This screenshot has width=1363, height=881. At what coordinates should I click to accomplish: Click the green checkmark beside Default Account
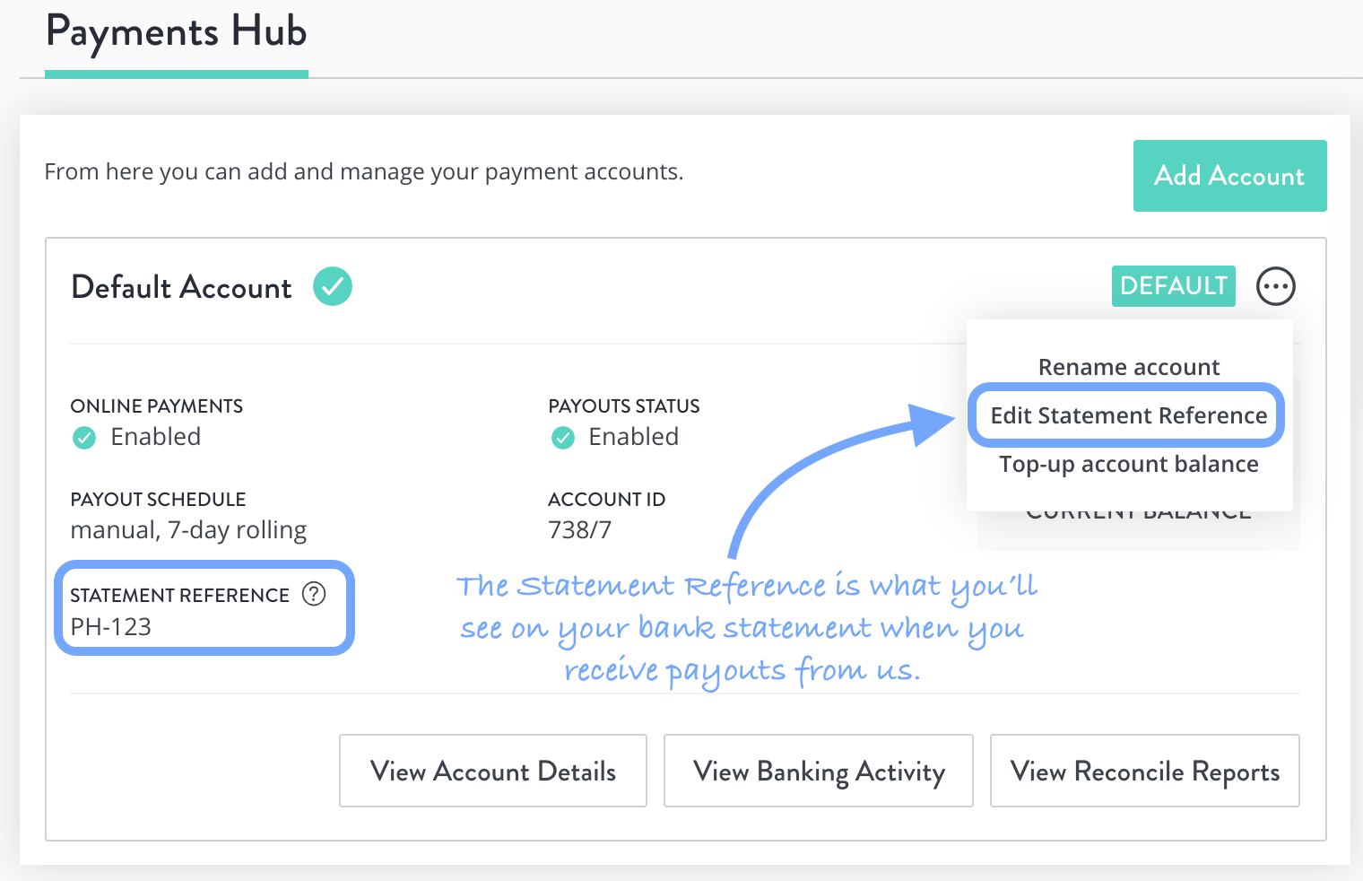coord(333,286)
